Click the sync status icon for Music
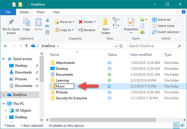Viewport: 187px width, 129px height. pos(109,86)
